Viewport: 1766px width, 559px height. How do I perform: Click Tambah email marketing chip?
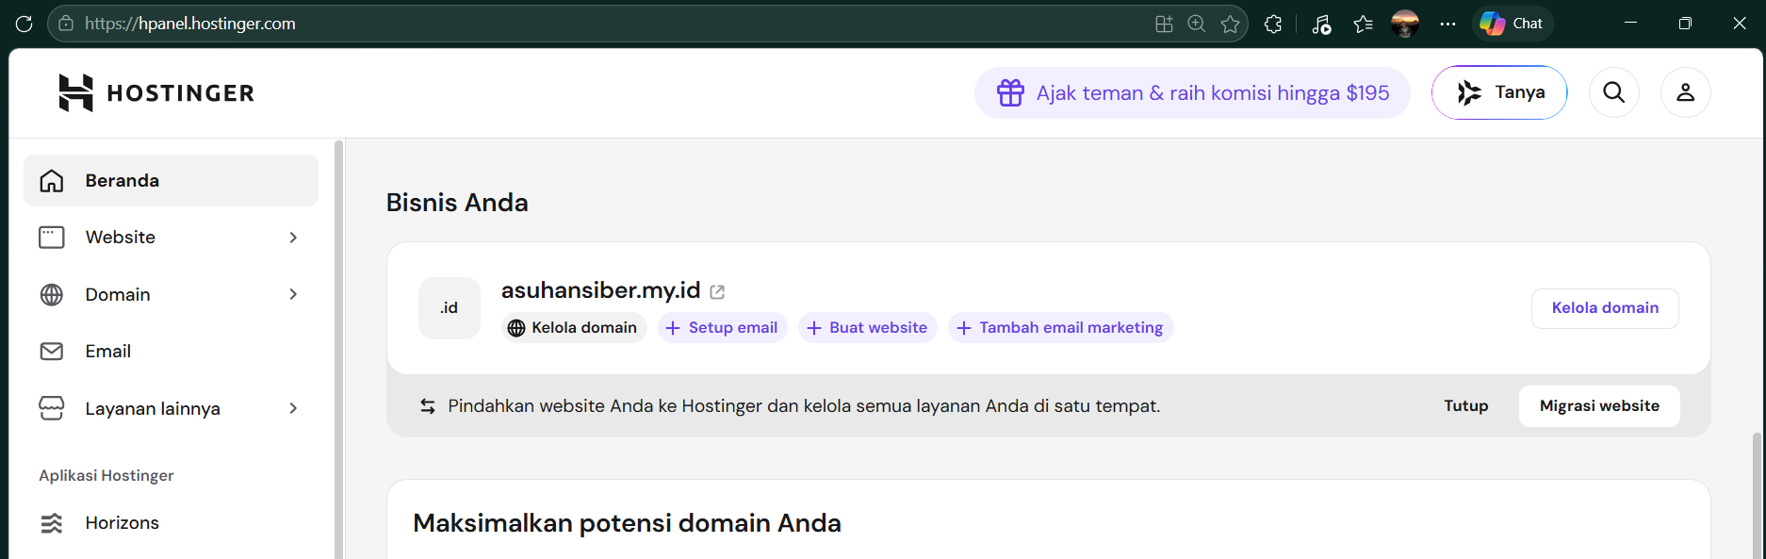(x=1060, y=328)
